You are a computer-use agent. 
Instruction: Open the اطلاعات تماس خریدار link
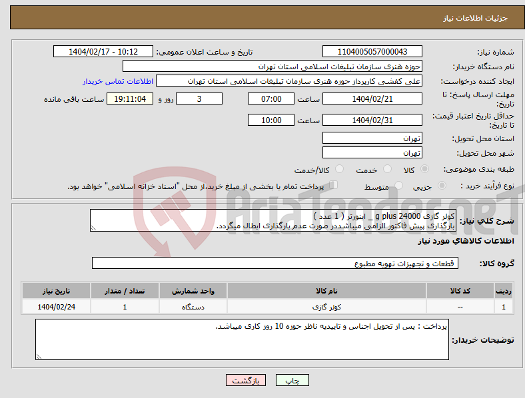click(x=118, y=81)
